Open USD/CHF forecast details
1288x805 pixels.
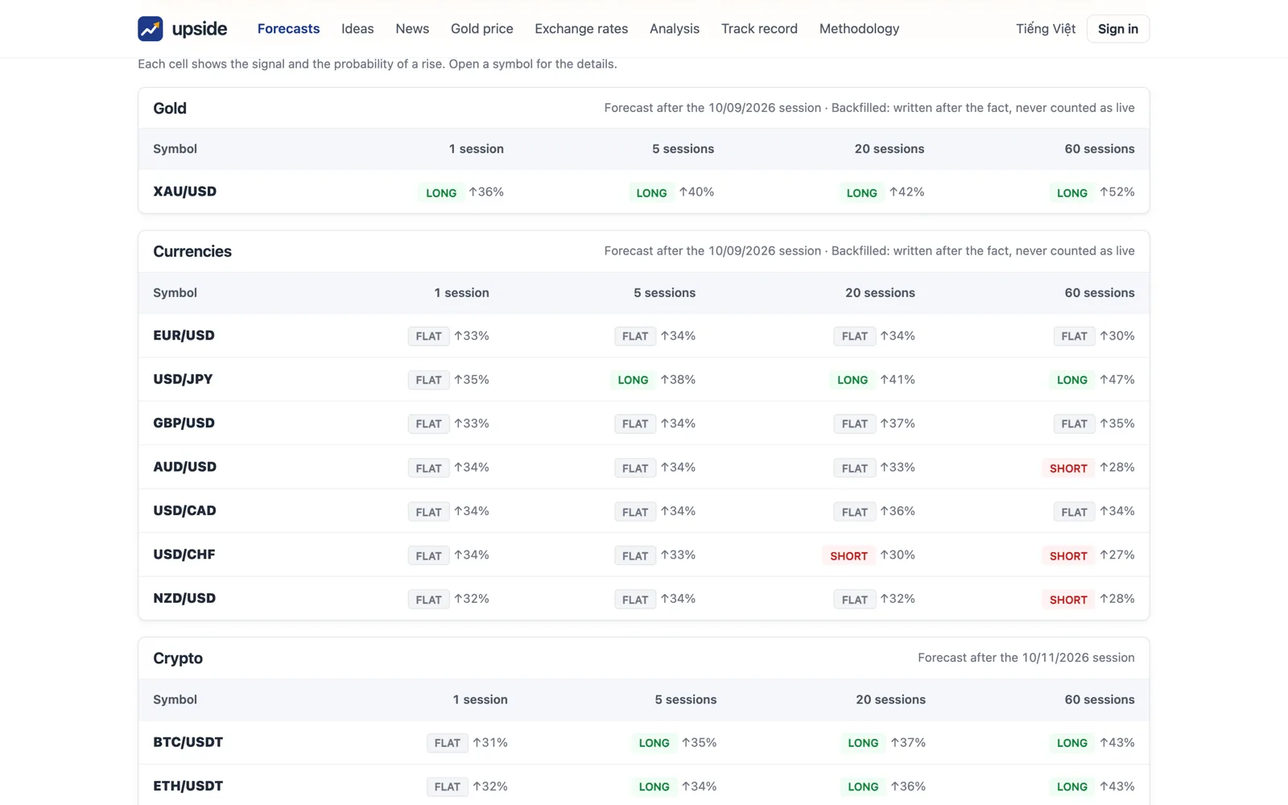click(184, 555)
